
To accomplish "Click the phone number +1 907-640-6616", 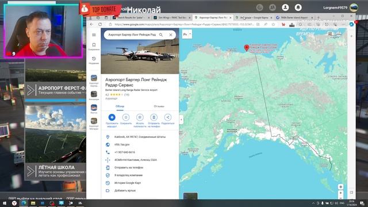I will point(140,152).
